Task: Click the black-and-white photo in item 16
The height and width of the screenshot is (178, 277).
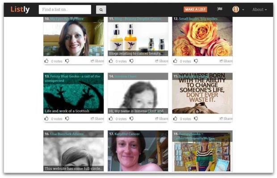Action: point(73,152)
